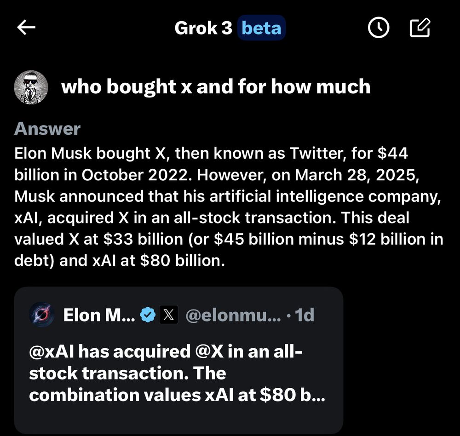This screenshot has height=436, width=460.
Task: Open the @elonmu... handle
Action: (x=233, y=315)
